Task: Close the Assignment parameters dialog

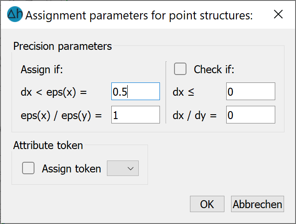Action: tap(278, 14)
